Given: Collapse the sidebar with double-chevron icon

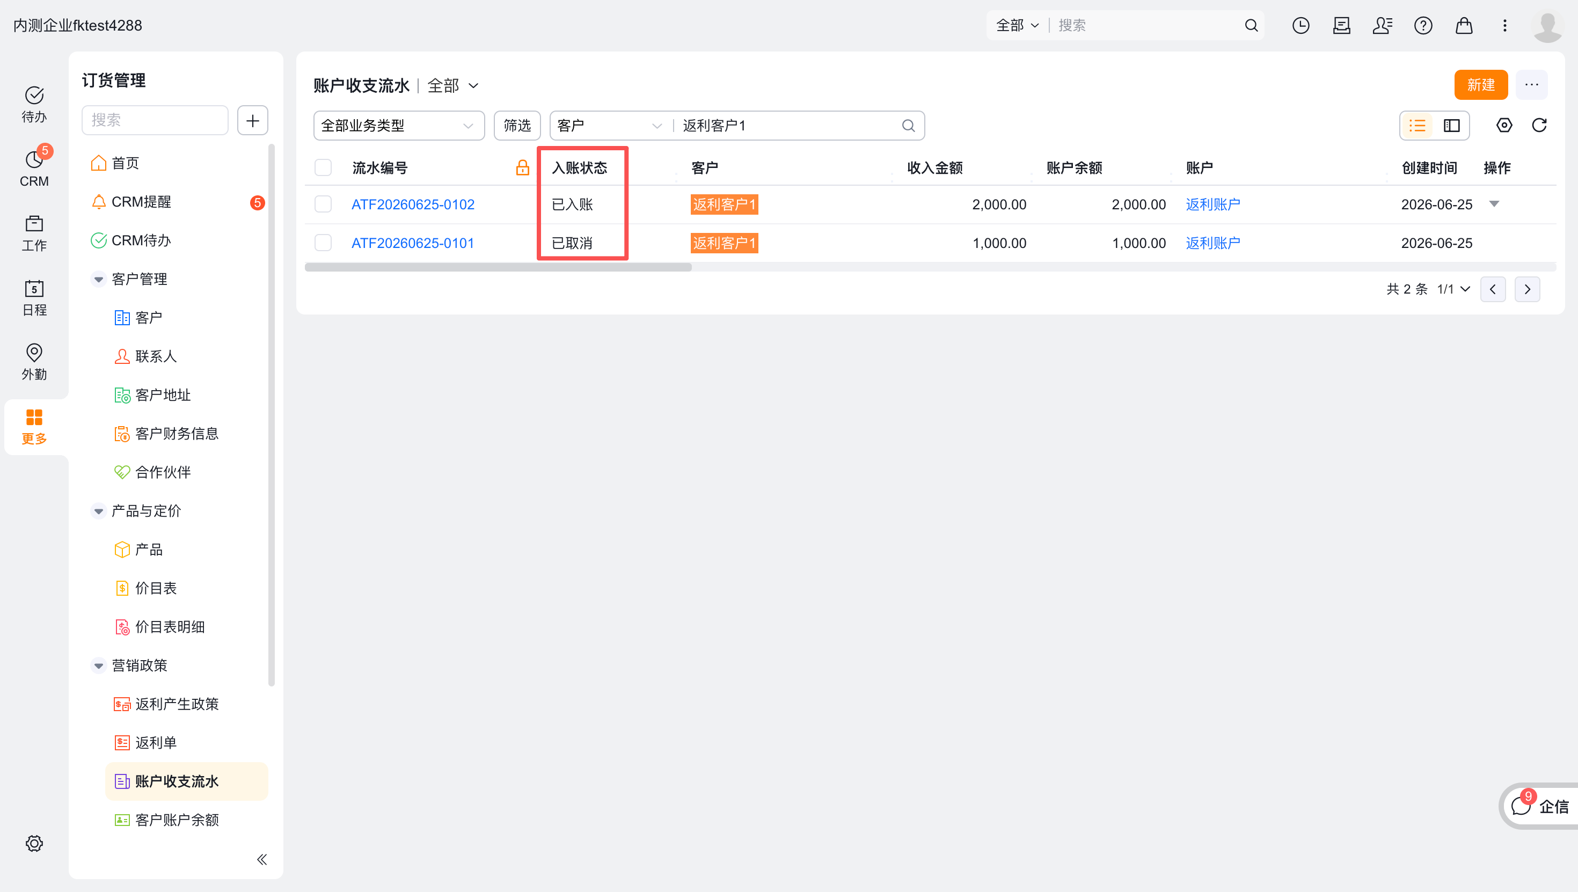Looking at the screenshot, I should (262, 859).
